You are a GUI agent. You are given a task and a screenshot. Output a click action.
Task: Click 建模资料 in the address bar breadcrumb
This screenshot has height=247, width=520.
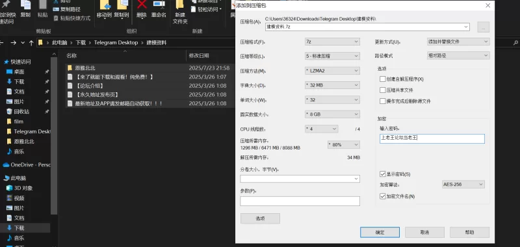click(x=156, y=43)
